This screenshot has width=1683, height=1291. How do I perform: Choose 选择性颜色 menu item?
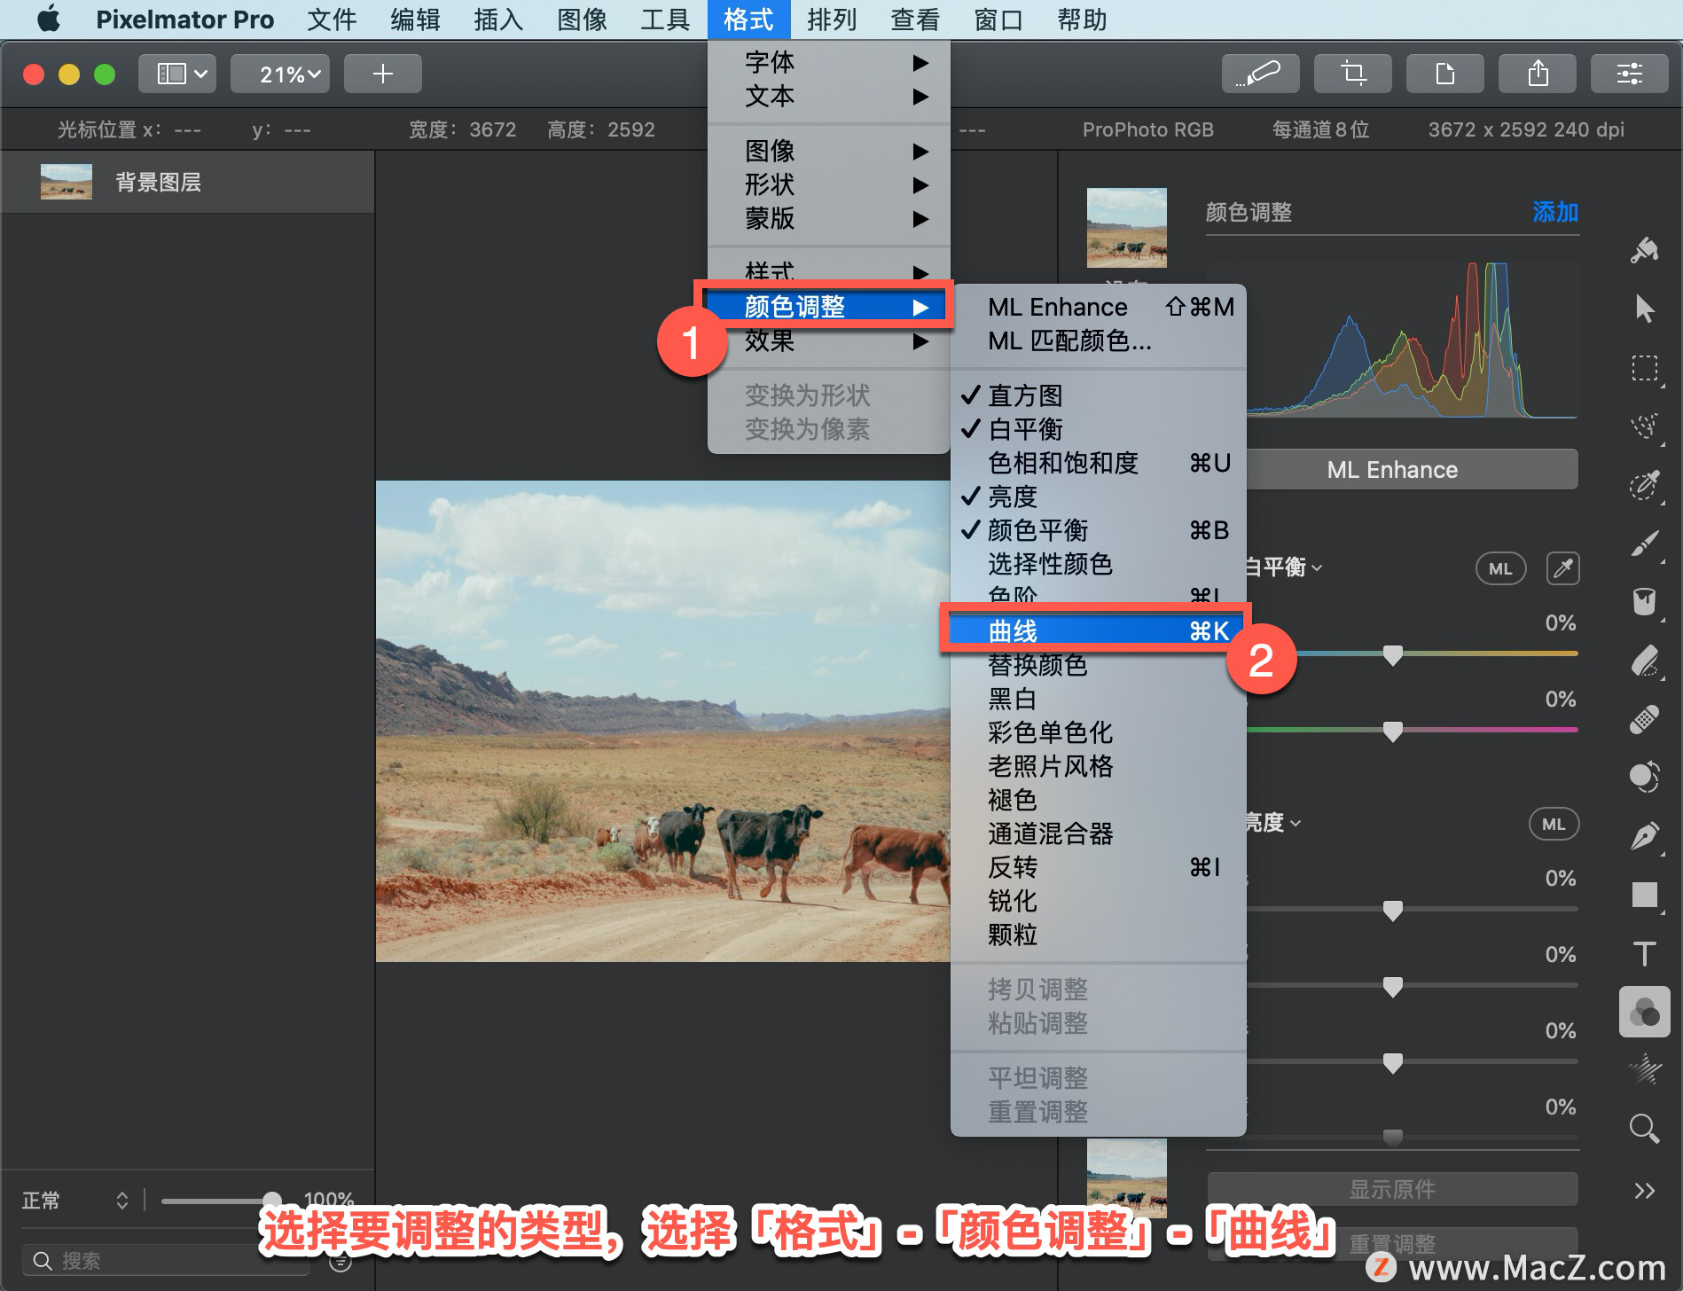point(1098,564)
